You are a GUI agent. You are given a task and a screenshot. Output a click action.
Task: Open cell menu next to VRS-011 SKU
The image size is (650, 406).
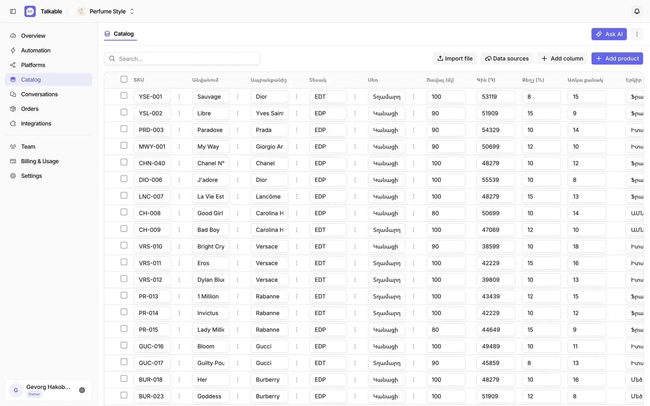click(x=179, y=263)
